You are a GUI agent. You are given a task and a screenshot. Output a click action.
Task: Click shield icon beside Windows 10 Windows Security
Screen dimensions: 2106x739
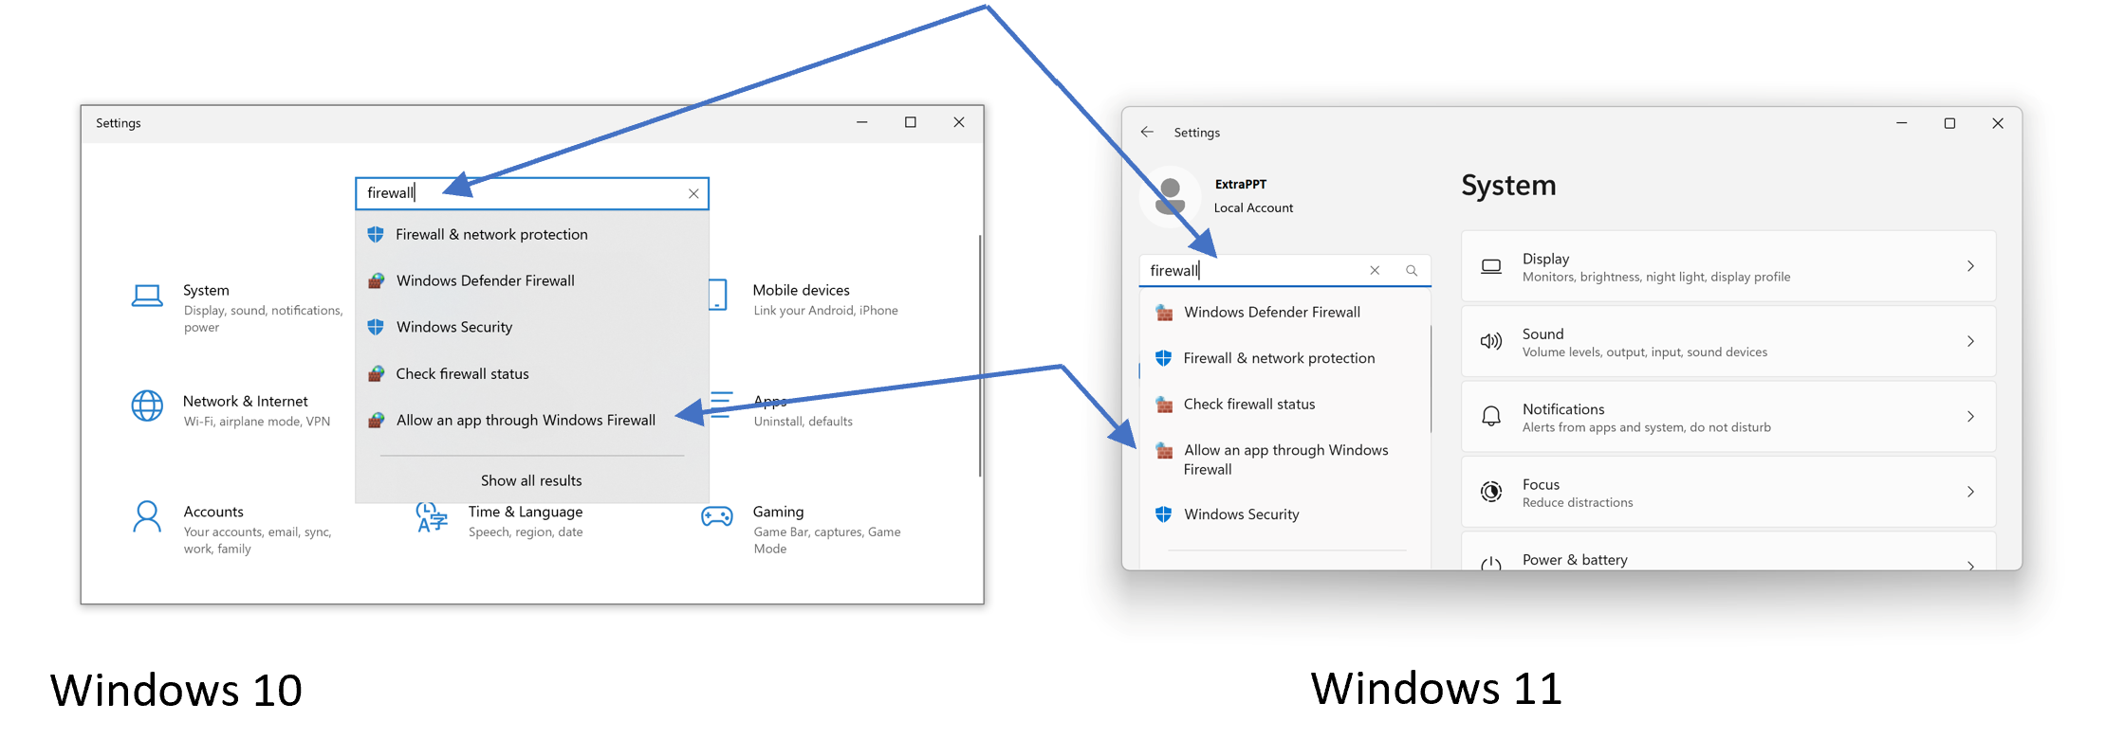click(x=376, y=327)
